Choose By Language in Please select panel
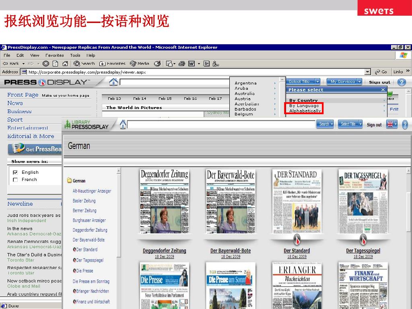 point(304,106)
